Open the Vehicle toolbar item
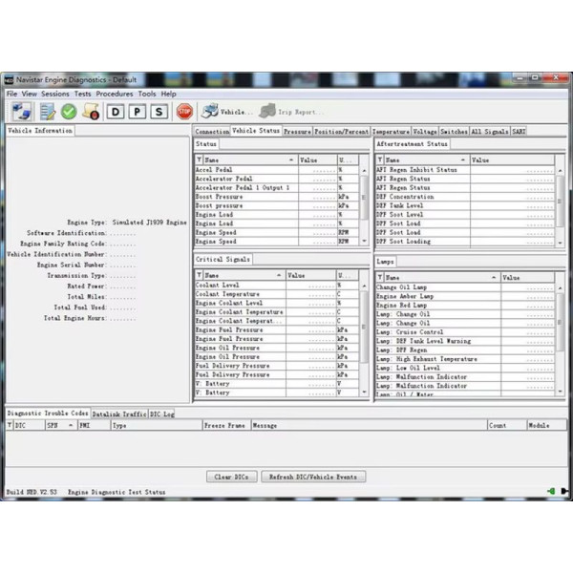Image resolution: width=573 pixels, height=573 pixels. point(227,112)
